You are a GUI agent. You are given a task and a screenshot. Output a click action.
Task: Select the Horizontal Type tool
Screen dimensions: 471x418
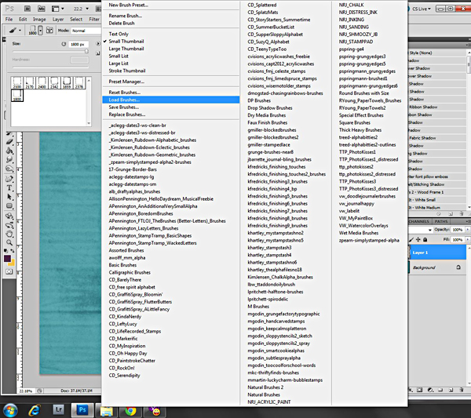pyautogui.click(x=9, y=188)
